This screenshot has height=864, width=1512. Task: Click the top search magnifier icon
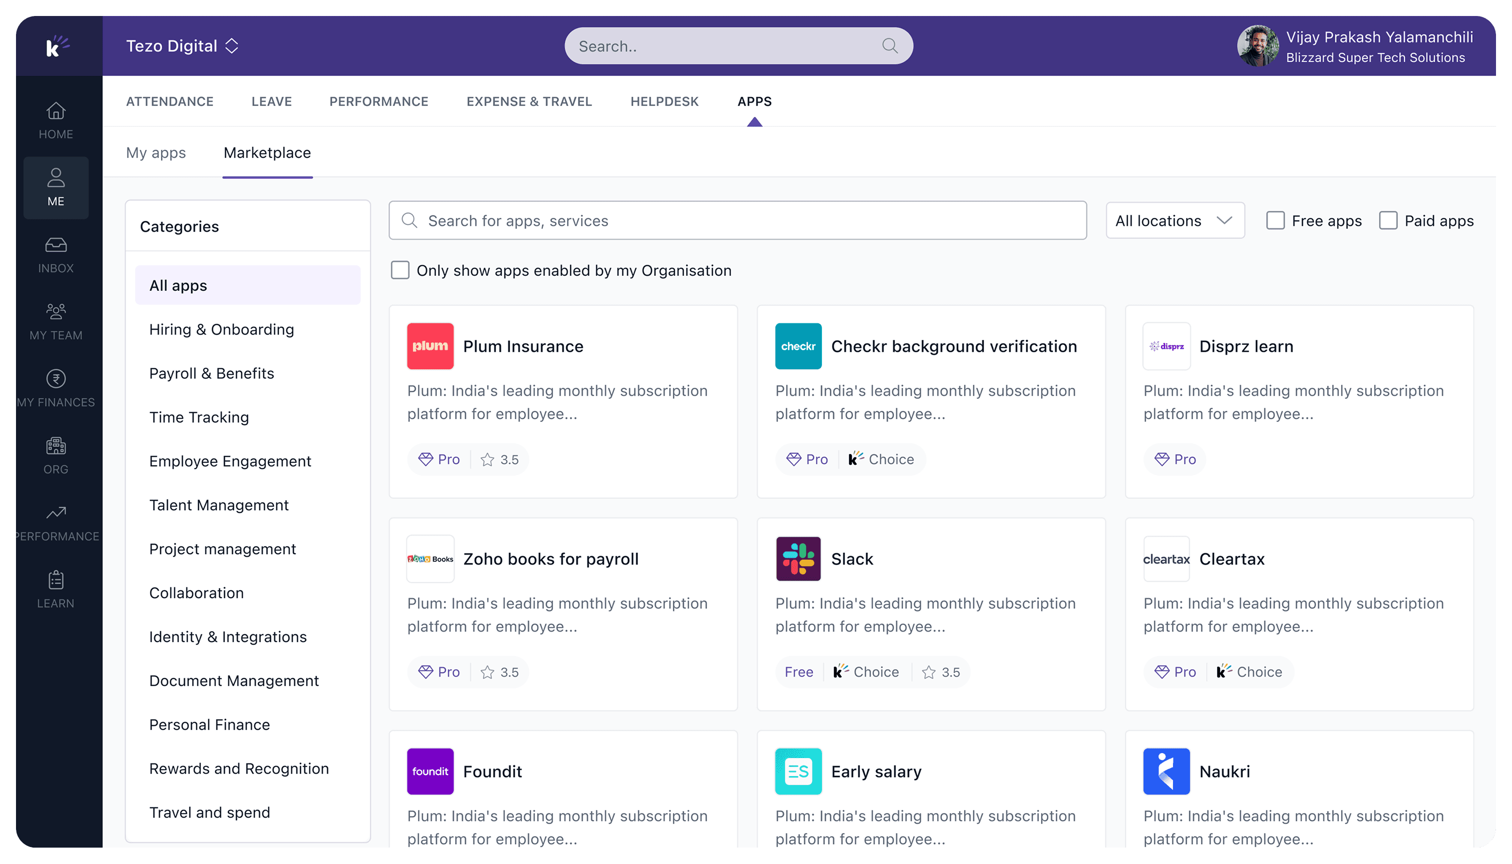click(889, 46)
